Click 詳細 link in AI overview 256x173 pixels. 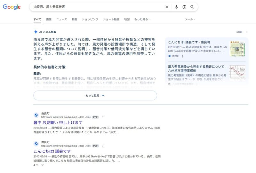[x=239, y=32]
